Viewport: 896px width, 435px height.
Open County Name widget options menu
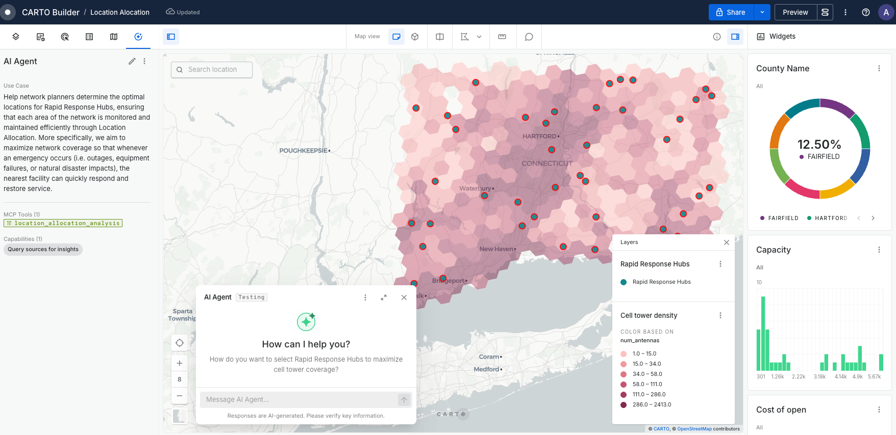(x=879, y=68)
